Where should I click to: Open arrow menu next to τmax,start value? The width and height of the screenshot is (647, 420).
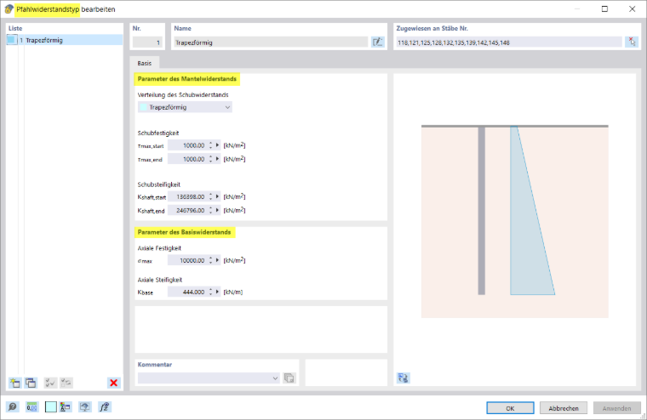[x=217, y=145]
